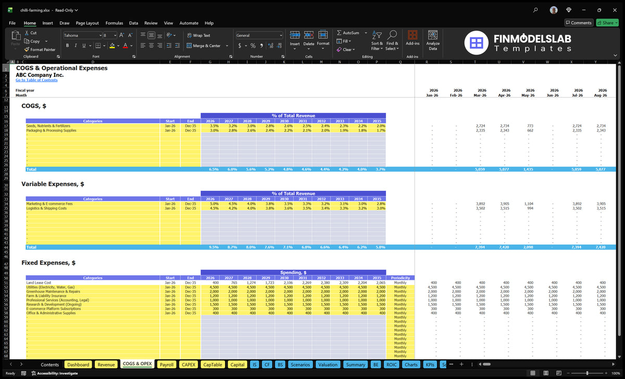The width and height of the screenshot is (625, 379).
Task: Follow the 'Go to Table of Contents' link
Action: click(x=36, y=80)
